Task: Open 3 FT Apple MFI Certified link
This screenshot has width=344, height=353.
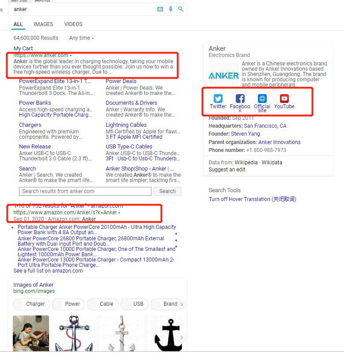Action: [134, 137]
